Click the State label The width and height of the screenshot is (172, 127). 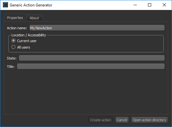[12, 58]
